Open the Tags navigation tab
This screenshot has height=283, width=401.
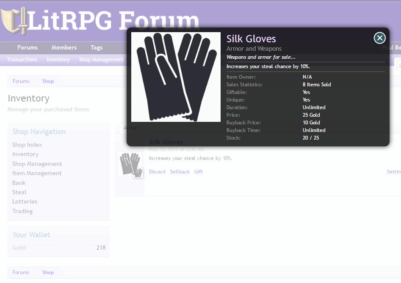pyautogui.click(x=97, y=48)
